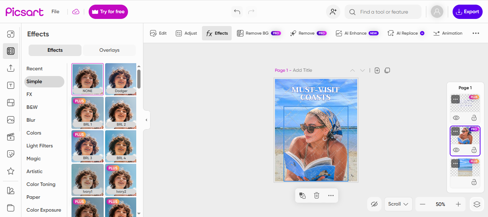Open the collage layout tool in sidebar

pyautogui.click(x=11, y=103)
